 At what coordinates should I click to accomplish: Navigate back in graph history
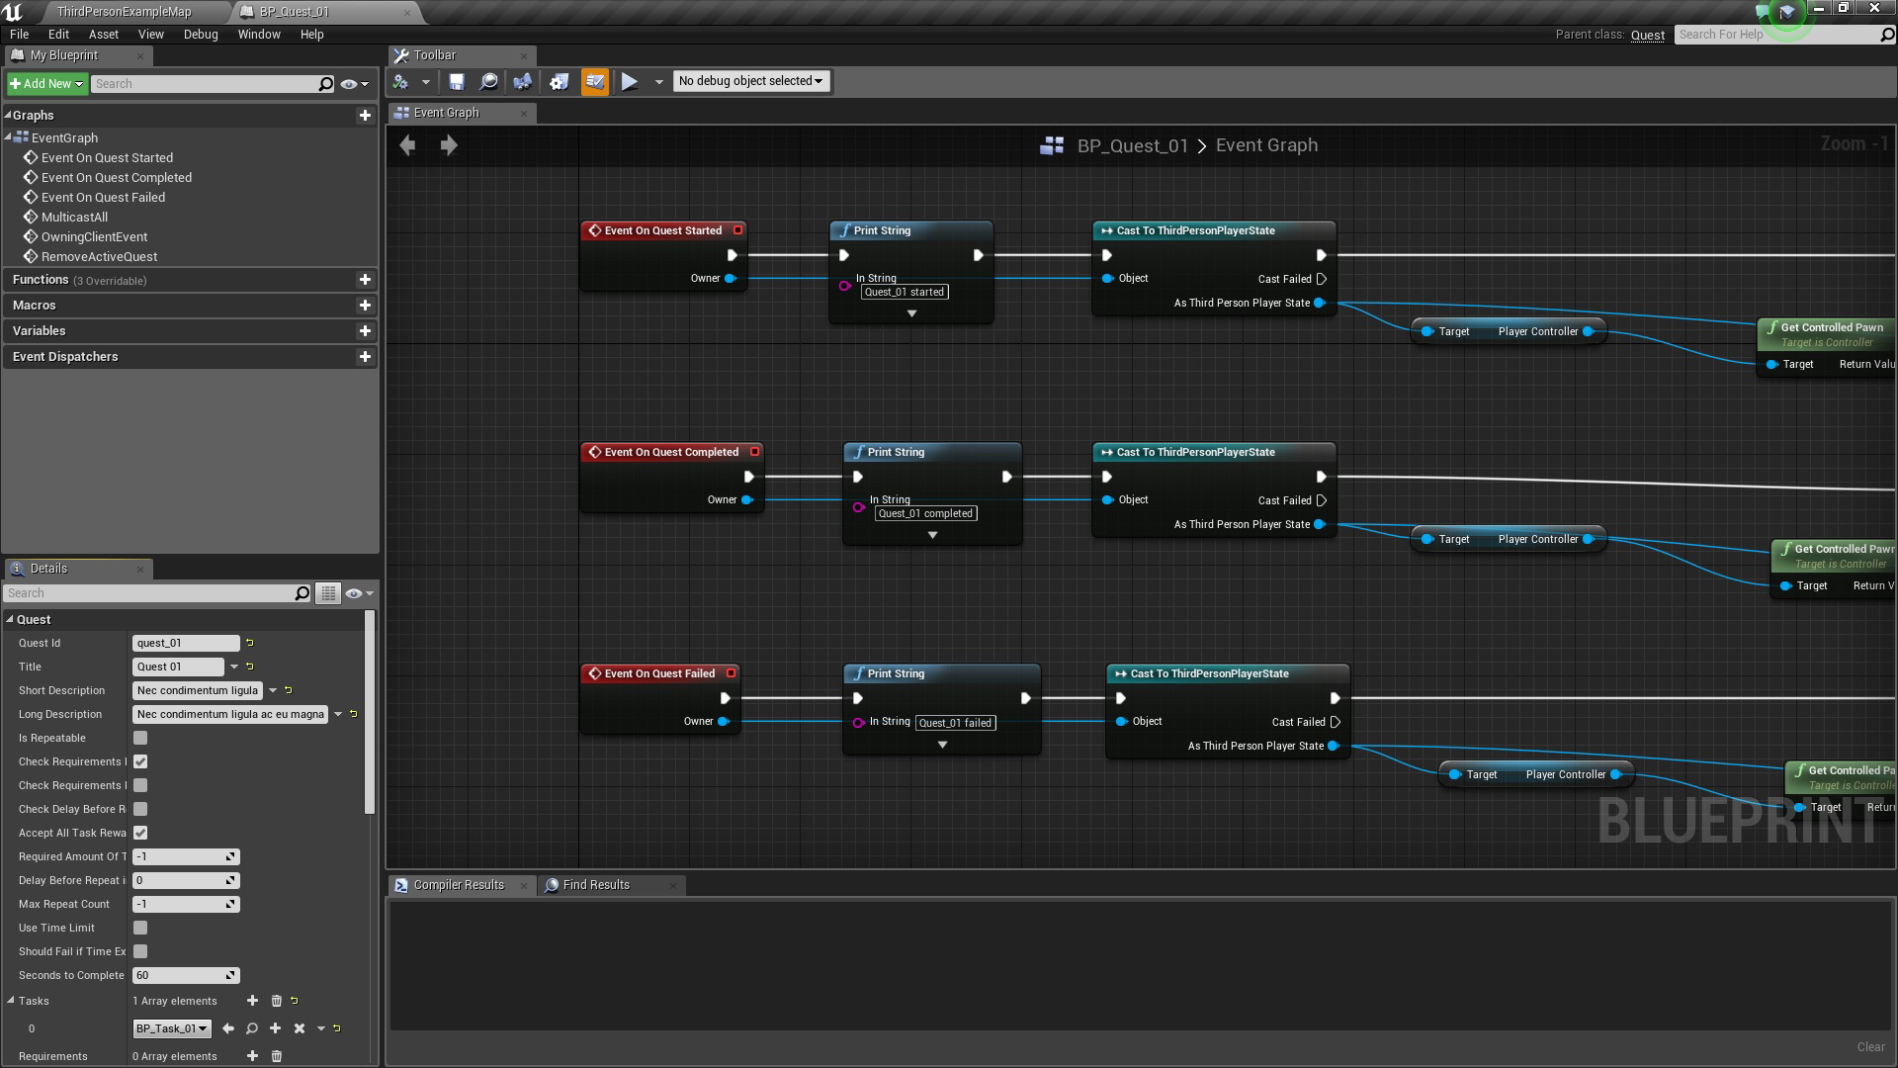point(407,145)
